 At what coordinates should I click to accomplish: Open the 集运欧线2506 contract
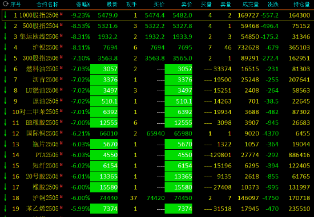click(x=39, y=36)
